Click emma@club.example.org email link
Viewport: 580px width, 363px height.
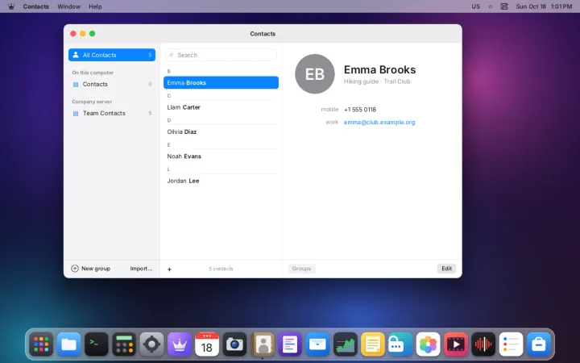[379, 123]
